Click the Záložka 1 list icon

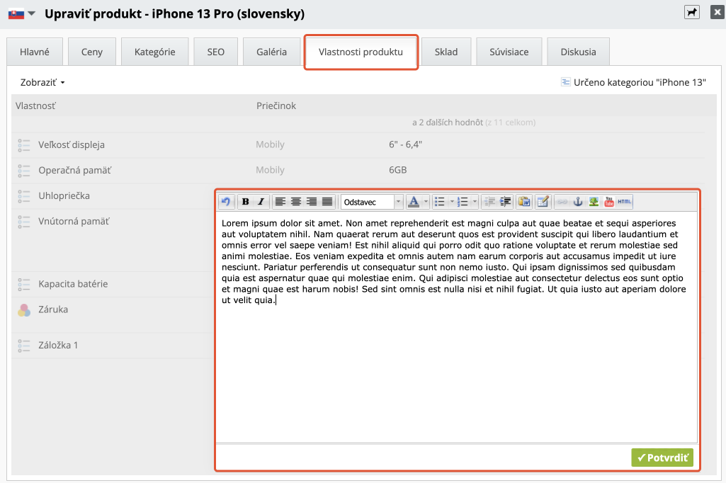pyautogui.click(x=24, y=346)
